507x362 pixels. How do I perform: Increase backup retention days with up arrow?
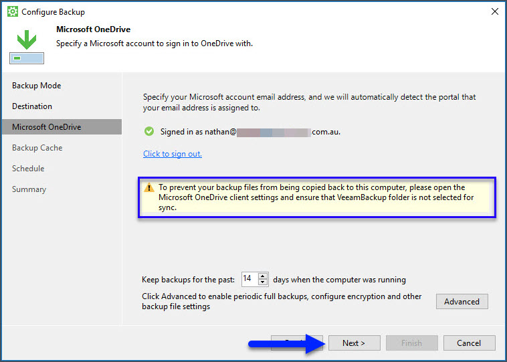click(263, 276)
